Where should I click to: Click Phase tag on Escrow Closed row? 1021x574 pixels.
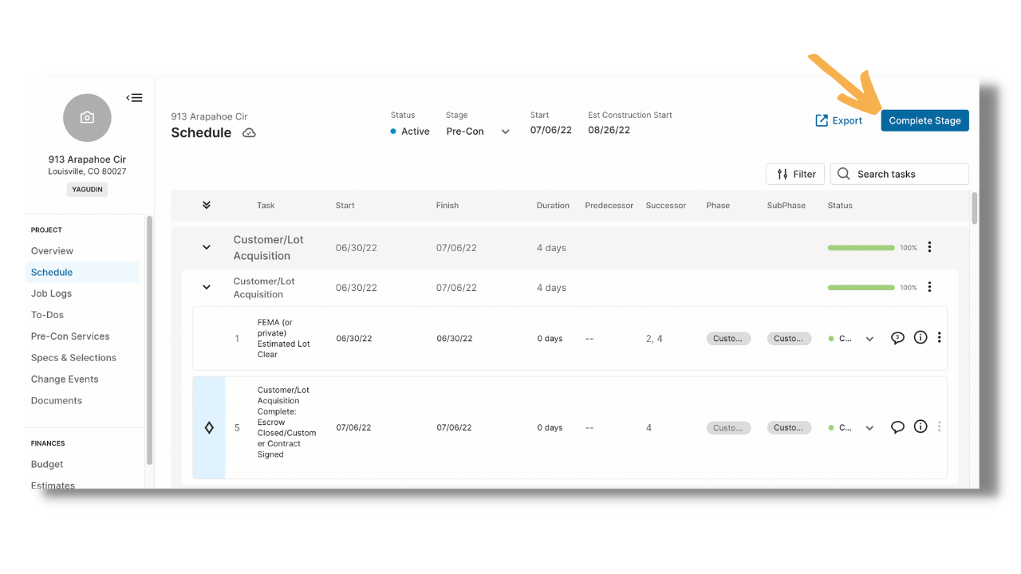point(727,428)
